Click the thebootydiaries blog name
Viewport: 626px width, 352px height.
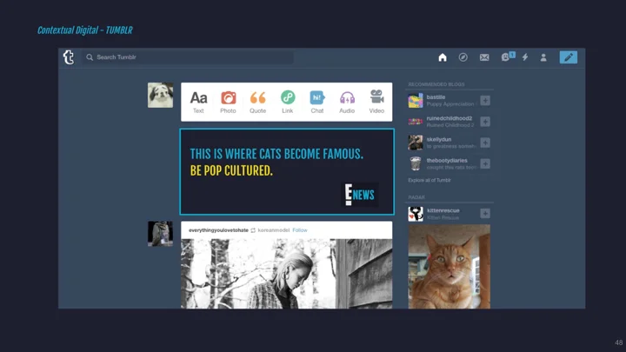[x=447, y=161]
